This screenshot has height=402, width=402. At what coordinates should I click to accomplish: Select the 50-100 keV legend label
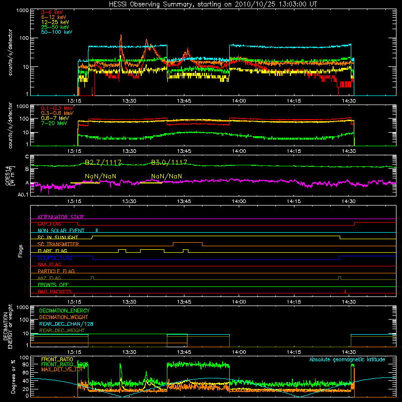click(57, 32)
